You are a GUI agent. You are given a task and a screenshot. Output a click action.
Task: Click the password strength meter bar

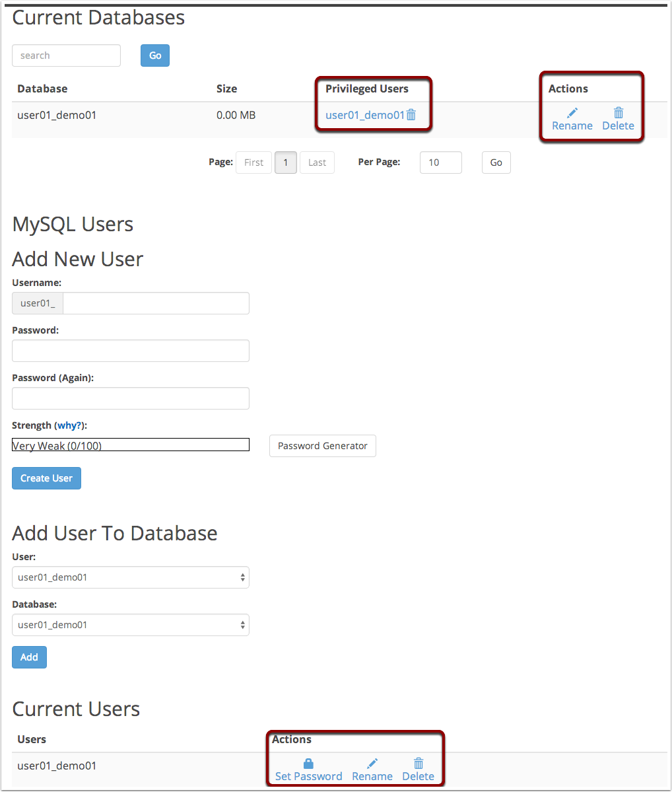[131, 445]
